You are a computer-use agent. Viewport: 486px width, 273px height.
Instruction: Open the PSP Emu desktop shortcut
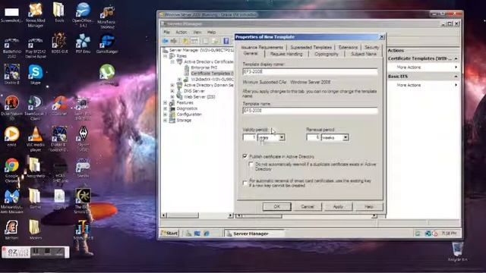click(83, 43)
